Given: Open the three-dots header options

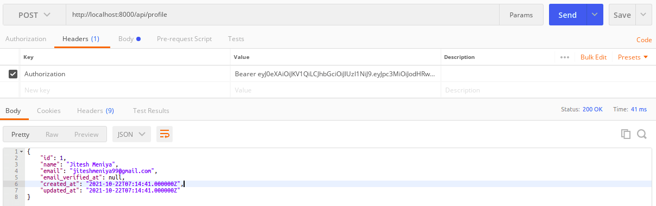Looking at the screenshot, I should point(564,57).
